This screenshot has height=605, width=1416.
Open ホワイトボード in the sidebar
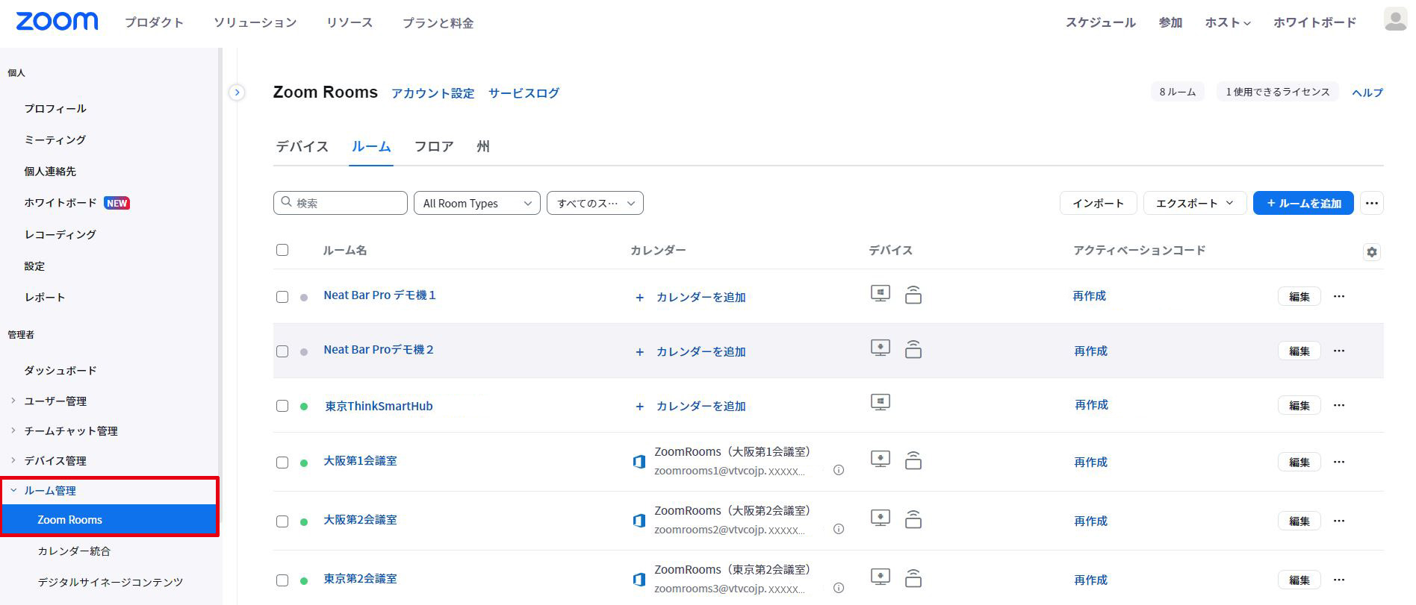[60, 203]
